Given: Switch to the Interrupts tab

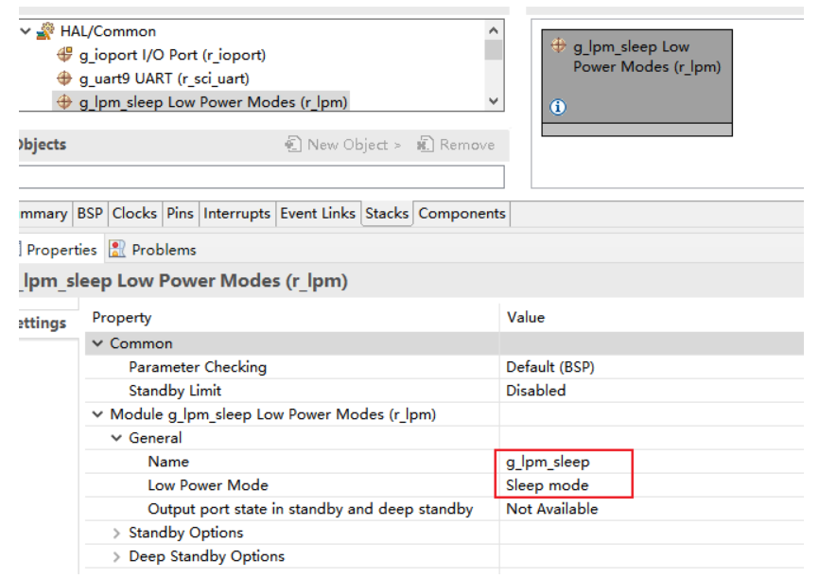Looking at the screenshot, I should coord(236,214).
